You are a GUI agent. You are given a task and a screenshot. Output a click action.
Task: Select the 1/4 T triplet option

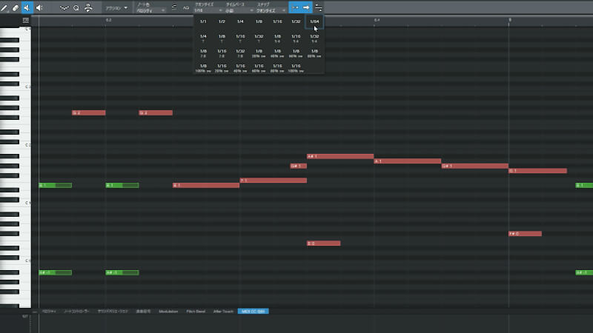tap(203, 38)
